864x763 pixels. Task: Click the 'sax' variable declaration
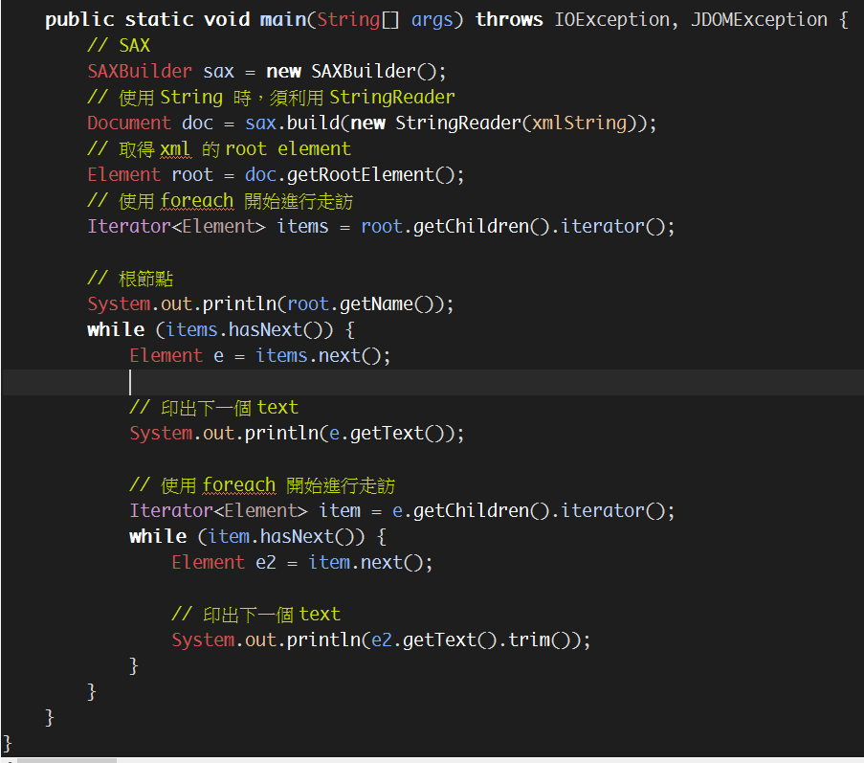pos(218,72)
